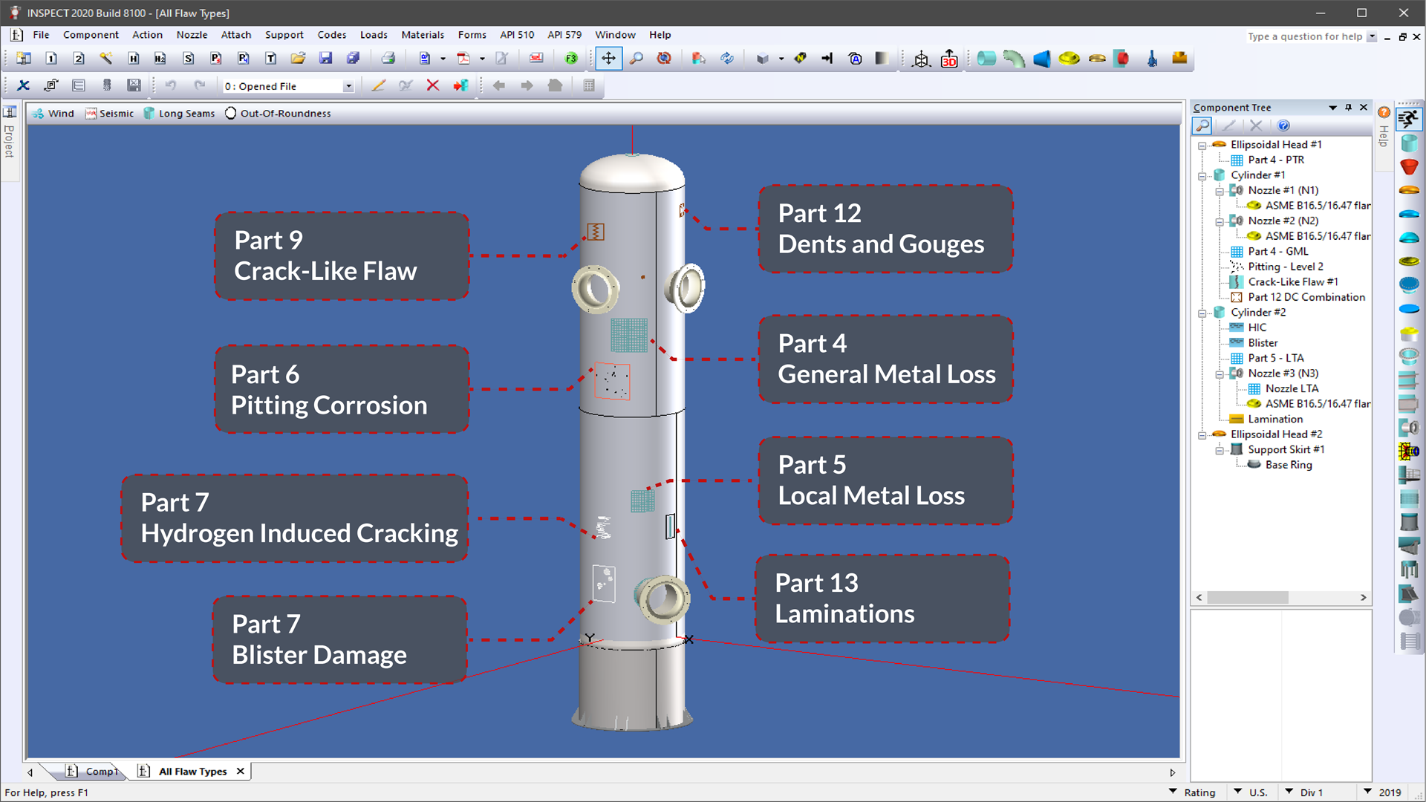
Task: Select the Redo button in toolbar
Action: click(199, 85)
